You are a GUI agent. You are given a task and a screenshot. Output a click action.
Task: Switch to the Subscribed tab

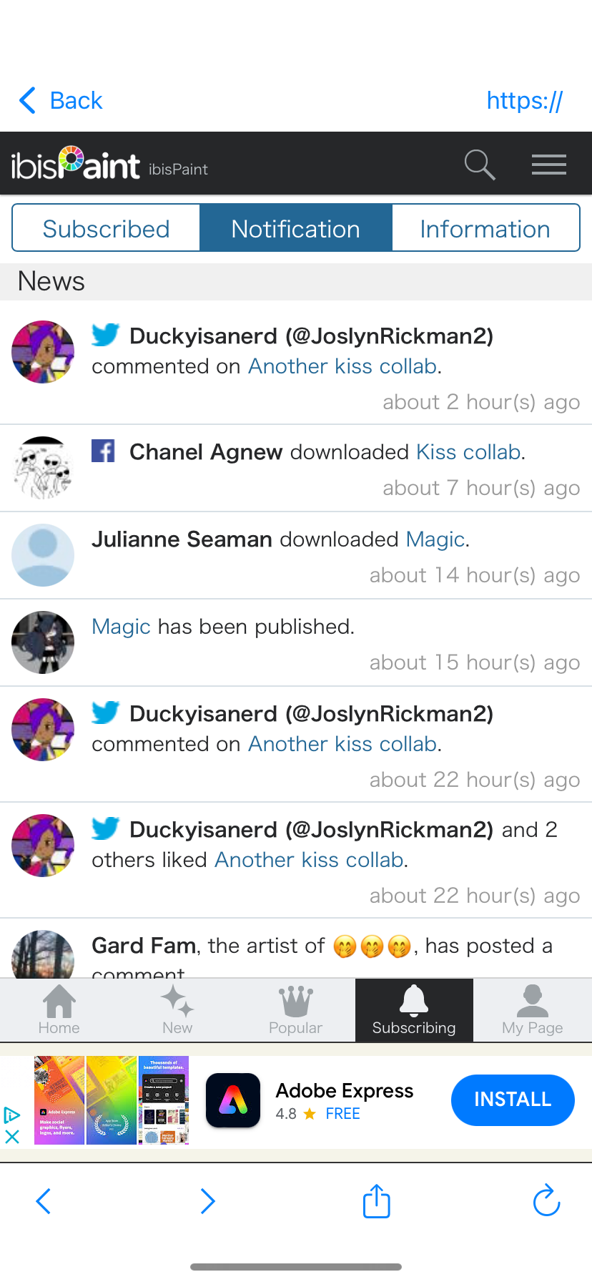[106, 228]
